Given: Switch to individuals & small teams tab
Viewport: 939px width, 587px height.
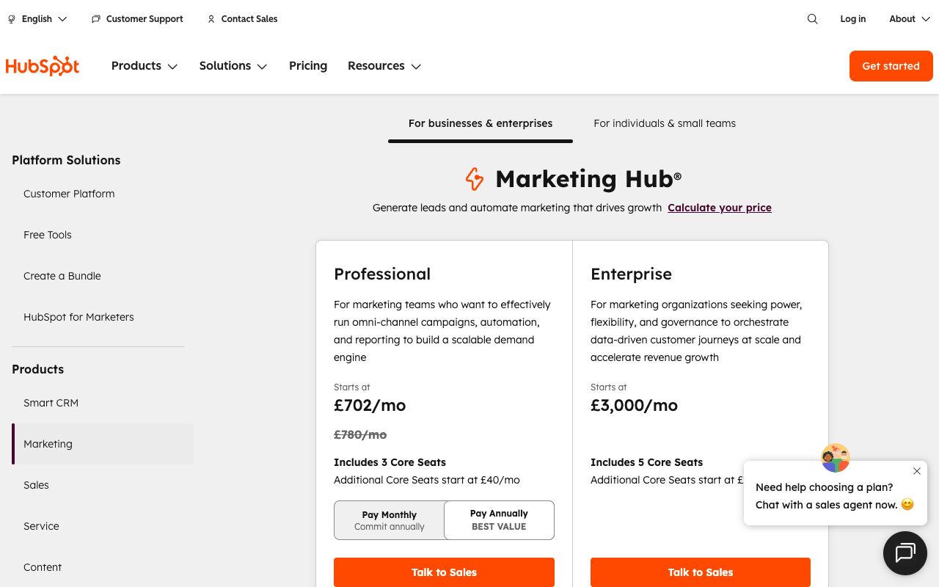Looking at the screenshot, I should pyautogui.click(x=665, y=123).
